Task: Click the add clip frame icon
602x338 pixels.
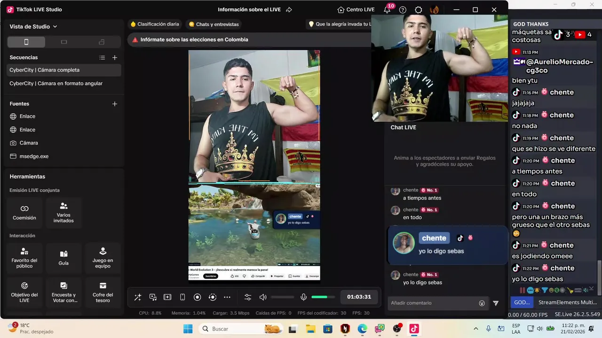Action: (167, 297)
